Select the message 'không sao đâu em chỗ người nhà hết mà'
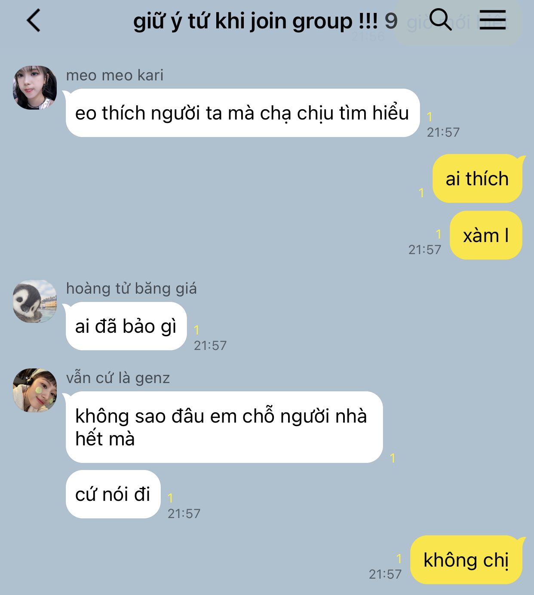534x595 pixels. coord(224,427)
